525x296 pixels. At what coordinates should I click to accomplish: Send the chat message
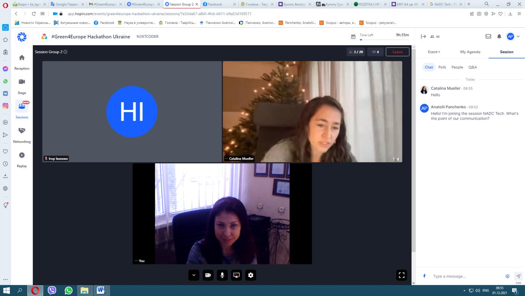[x=518, y=276]
